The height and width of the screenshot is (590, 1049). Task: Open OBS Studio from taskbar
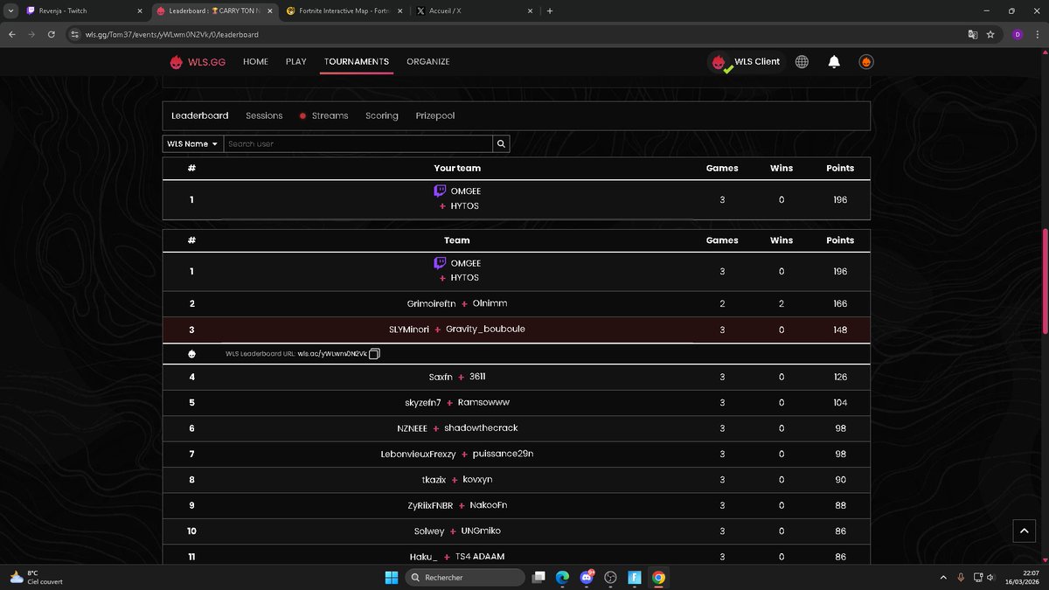tap(611, 577)
